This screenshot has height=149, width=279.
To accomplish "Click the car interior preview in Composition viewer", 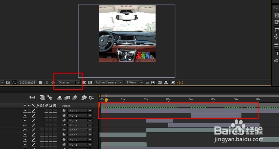I will [127, 34].
